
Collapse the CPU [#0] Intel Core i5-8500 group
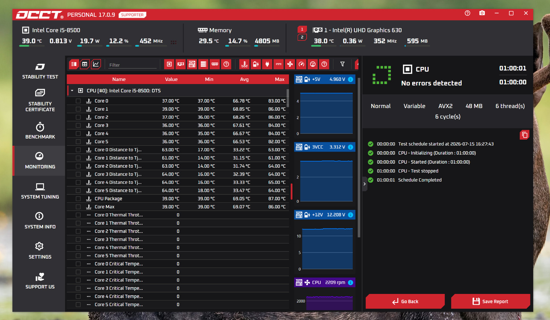pyautogui.click(x=72, y=91)
